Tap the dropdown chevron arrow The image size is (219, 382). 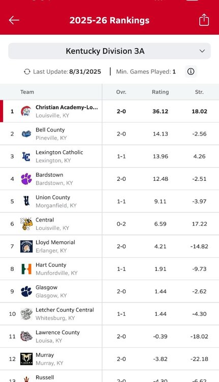coord(202,51)
